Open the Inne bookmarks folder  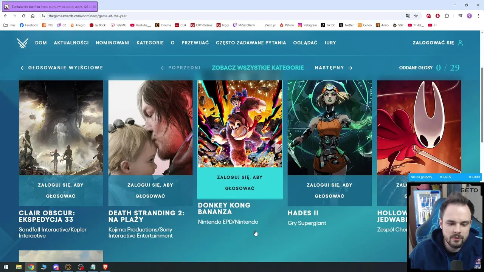(x=9, y=25)
